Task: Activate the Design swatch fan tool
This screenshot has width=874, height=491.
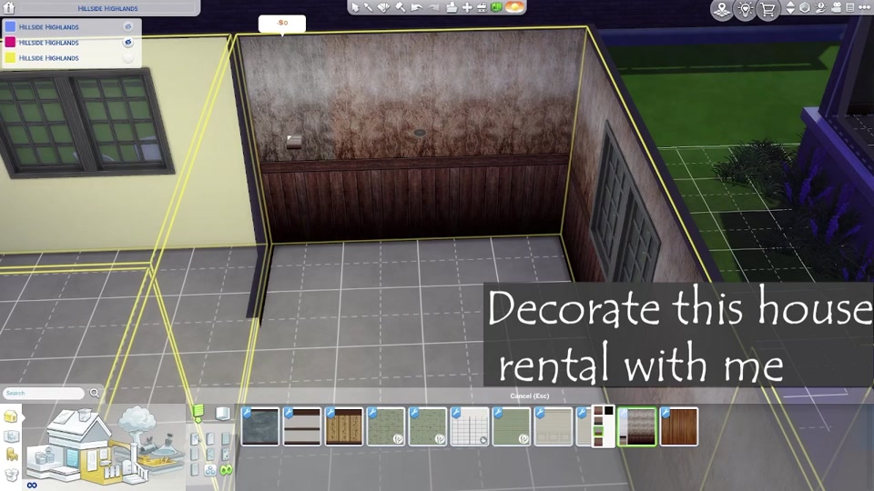Action: (x=384, y=7)
